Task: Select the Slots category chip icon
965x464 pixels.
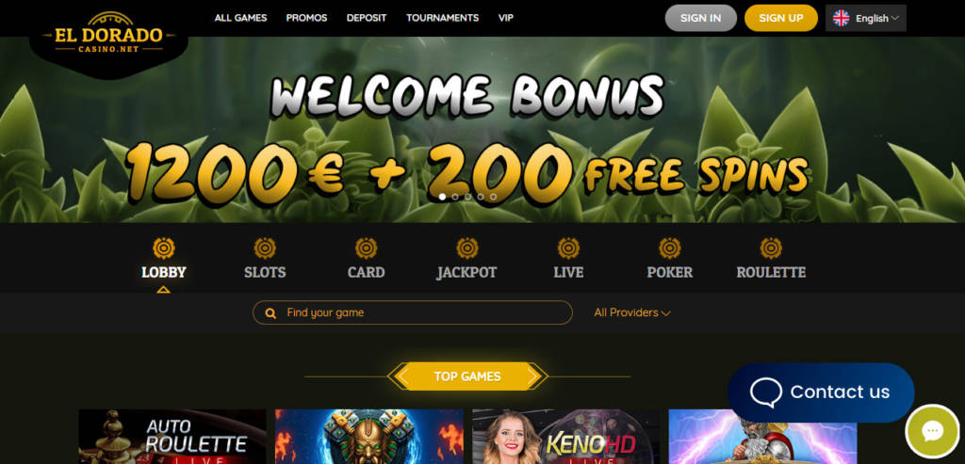Action: [x=265, y=248]
